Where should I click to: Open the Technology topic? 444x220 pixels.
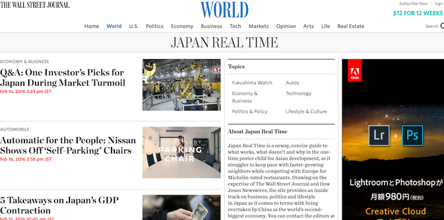coord(299,93)
